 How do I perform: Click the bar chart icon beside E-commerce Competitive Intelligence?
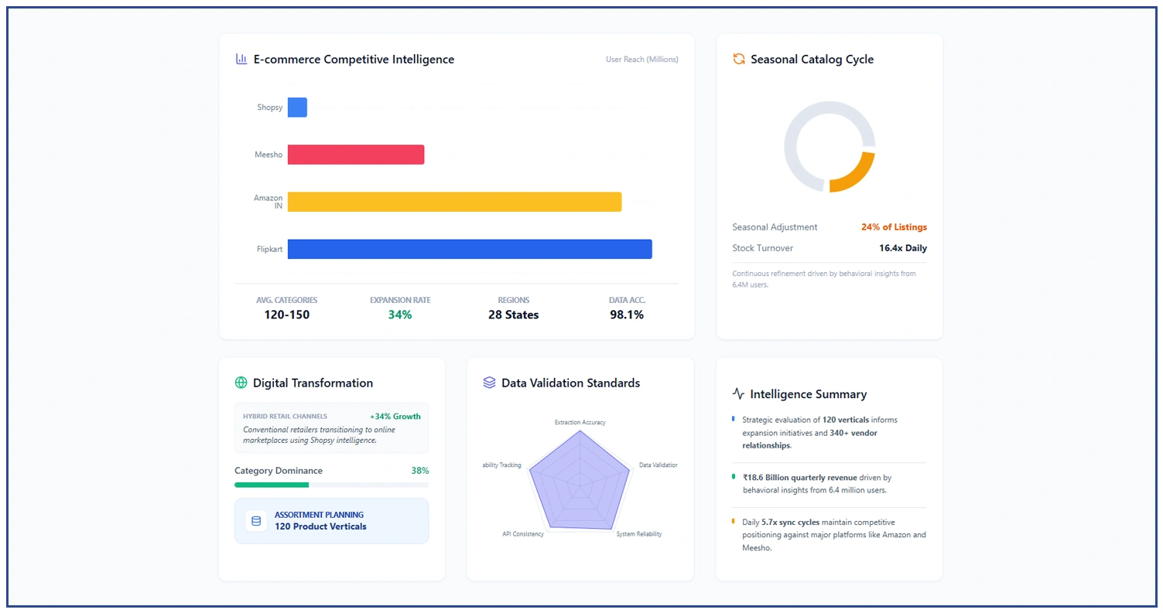[x=241, y=59]
